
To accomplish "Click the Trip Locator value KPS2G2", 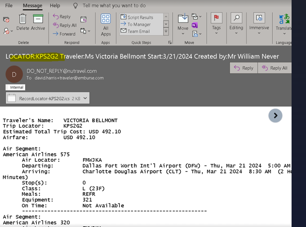I will point(73,126).
